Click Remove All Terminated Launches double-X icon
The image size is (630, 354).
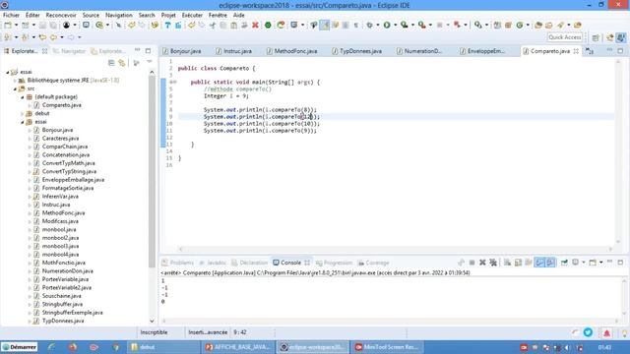pyautogui.click(x=493, y=263)
